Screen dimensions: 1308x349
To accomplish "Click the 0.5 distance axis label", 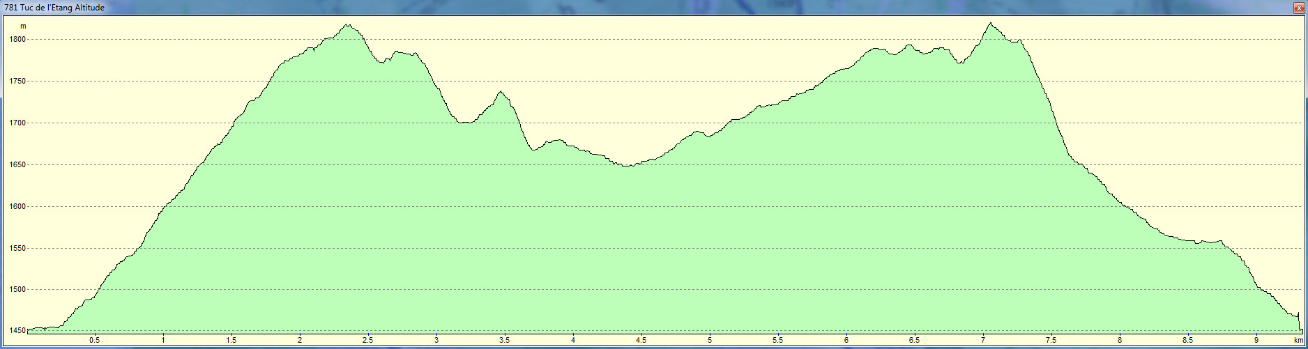I will [94, 341].
